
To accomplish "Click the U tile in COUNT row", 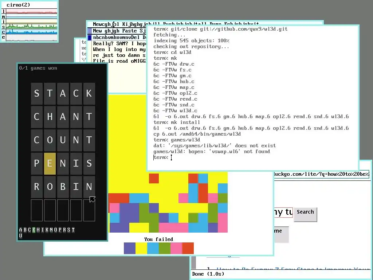I will [x=63, y=140].
